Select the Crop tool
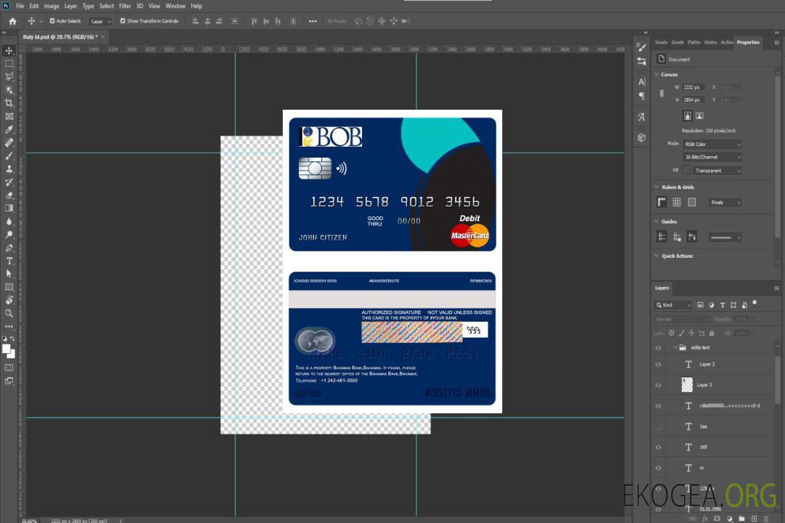This screenshot has height=523, width=785. tap(9, 103)
